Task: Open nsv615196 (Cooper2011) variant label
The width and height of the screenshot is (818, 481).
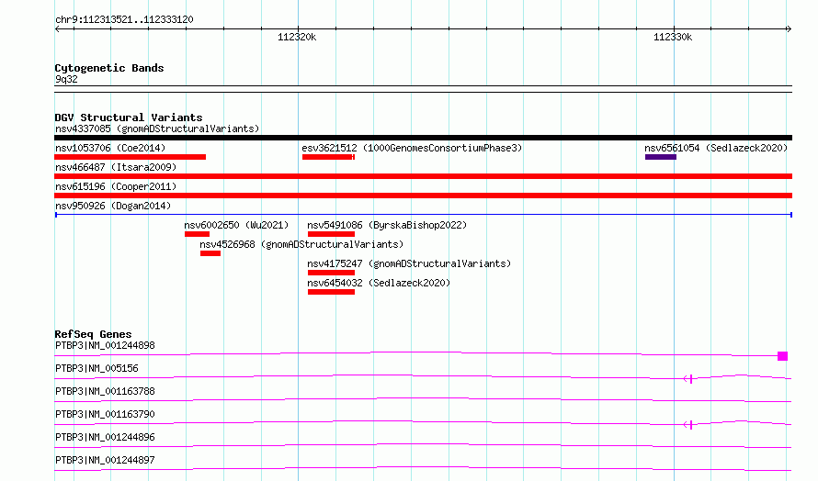Action: [116, 186]
